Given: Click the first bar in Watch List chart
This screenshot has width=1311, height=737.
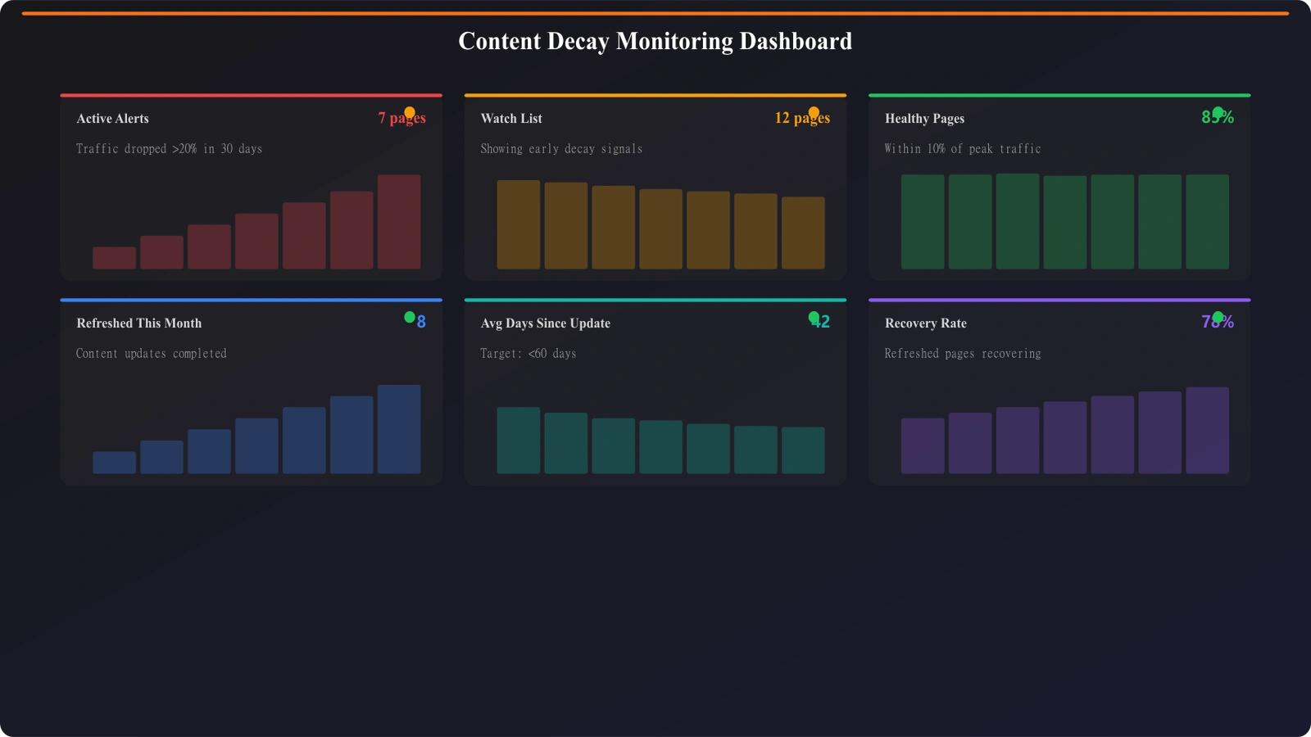Looking at the screenshot, I should [519, 225].
